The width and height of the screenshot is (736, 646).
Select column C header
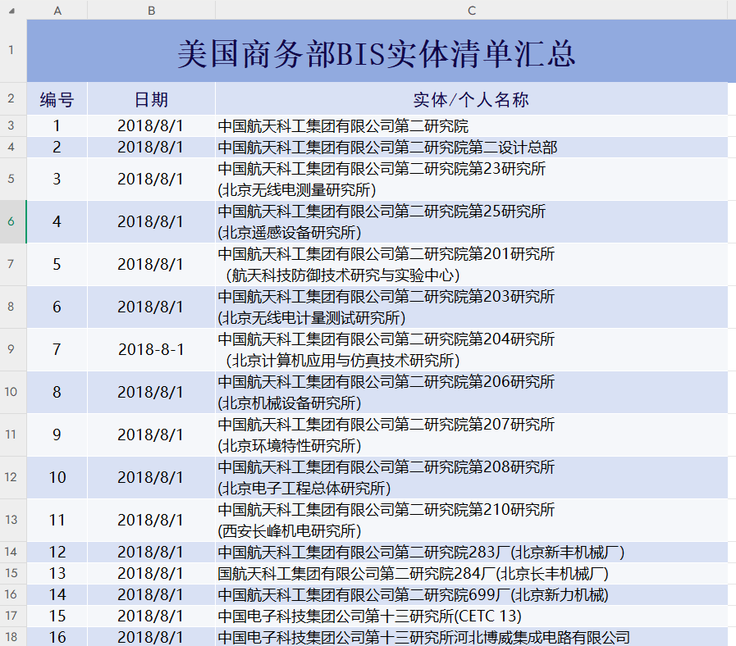pyautogui.click(x=472, y=11)
